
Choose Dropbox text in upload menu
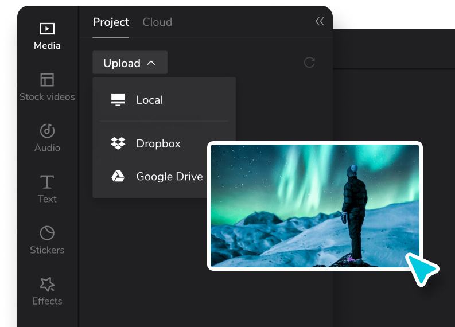[158, 143]
